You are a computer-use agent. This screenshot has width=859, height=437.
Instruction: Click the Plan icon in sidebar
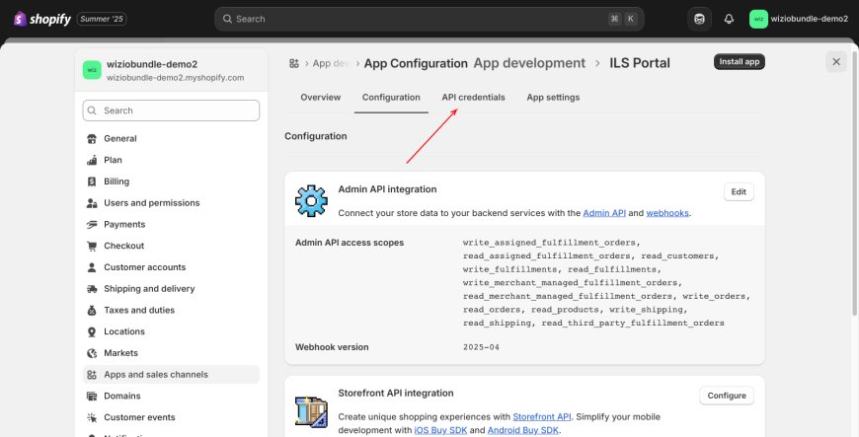pyautogui.click(x=92, y=160)
